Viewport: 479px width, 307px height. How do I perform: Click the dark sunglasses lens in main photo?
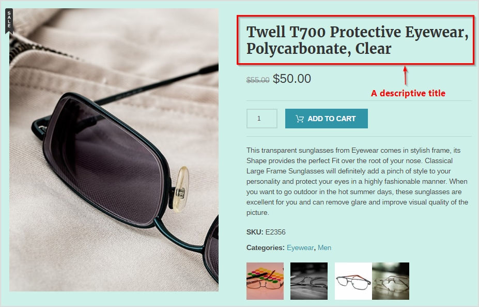pos(104,160)
